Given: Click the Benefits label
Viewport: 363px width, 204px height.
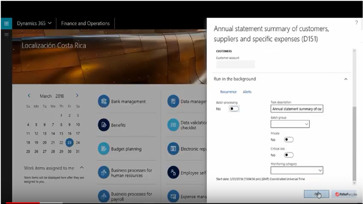Looking at the screenshot, I should [118, 125].
